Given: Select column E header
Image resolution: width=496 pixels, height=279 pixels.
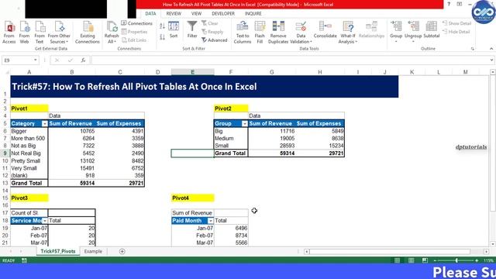Looking at the screenshot, I should coord(192,72).
